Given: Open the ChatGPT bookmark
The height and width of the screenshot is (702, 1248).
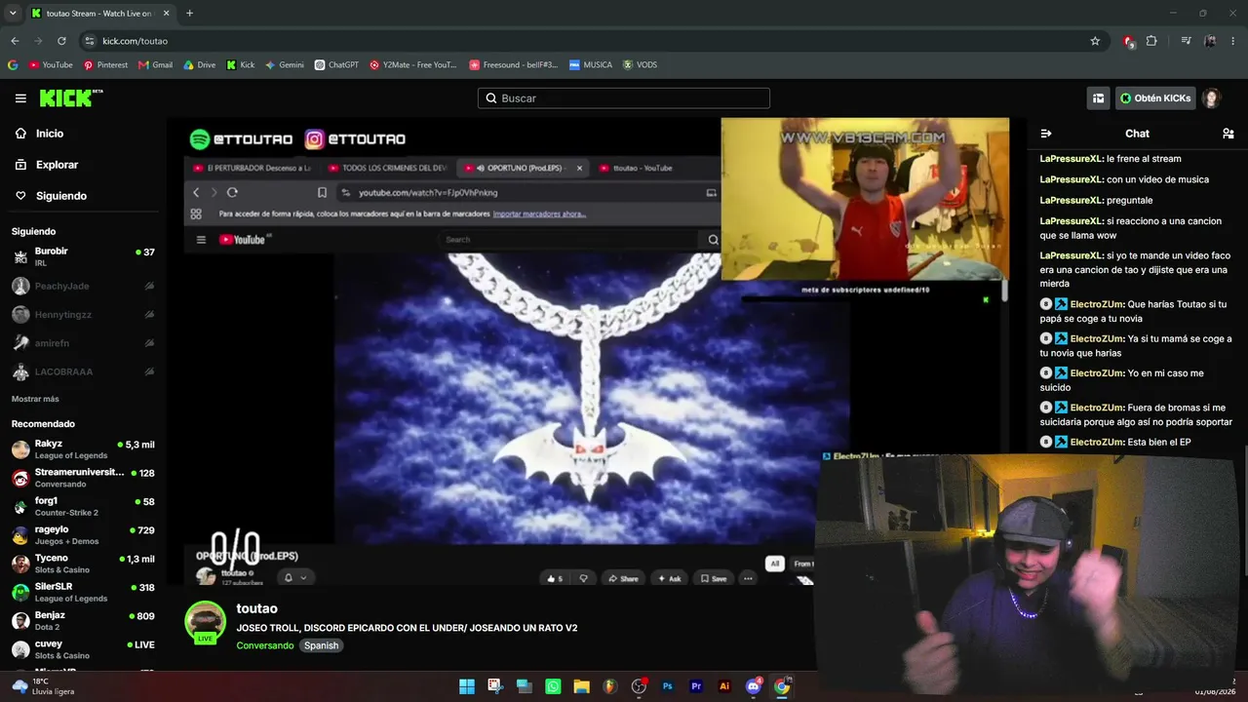Looking at the screenshot, I should 336,65.
